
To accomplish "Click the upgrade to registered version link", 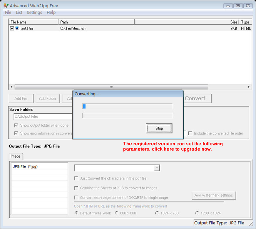I will pyautogui.click(x=172, y=146).
